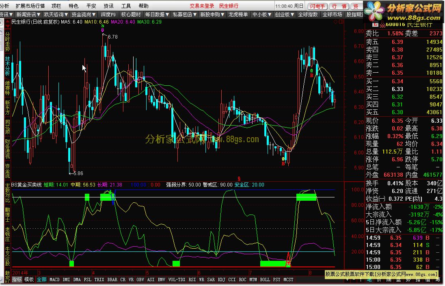The image size is (445, 286).
Task: Toggle the 模板 mode at bottom-left
Action: [x=29, y=279]
